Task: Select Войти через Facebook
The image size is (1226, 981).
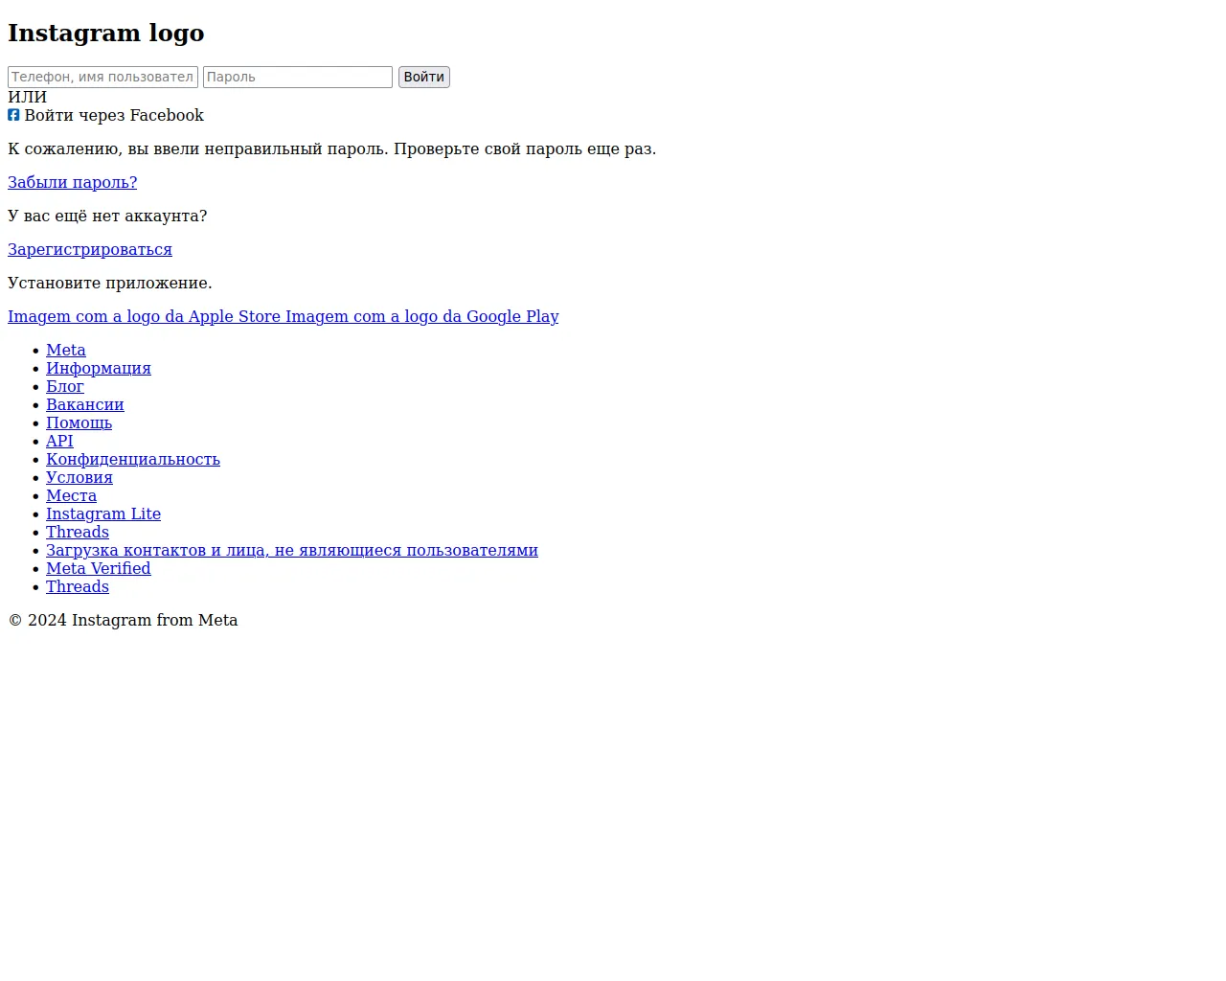Action: pos(114,115)
